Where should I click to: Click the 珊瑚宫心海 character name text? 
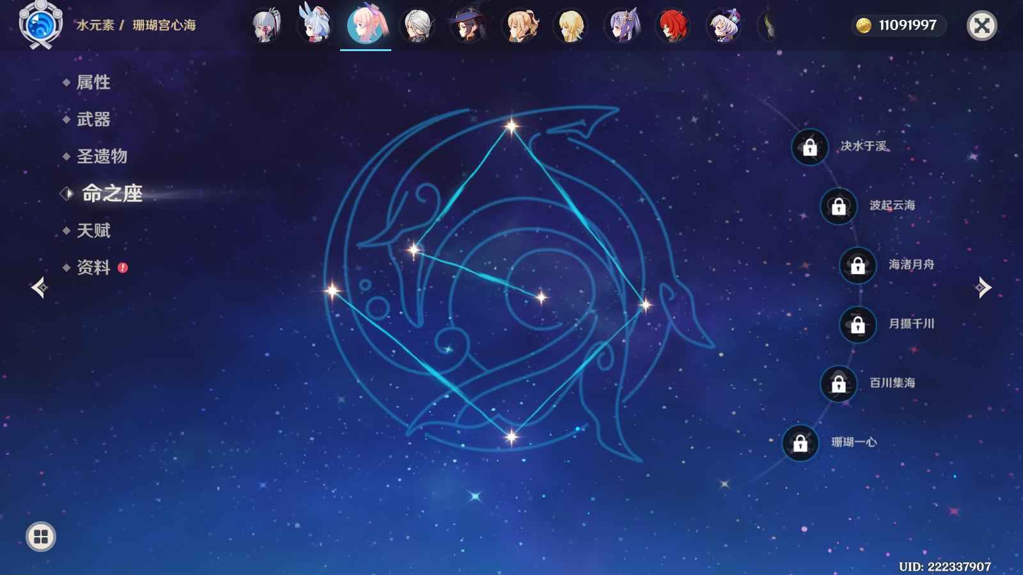[x=164, y=26]
